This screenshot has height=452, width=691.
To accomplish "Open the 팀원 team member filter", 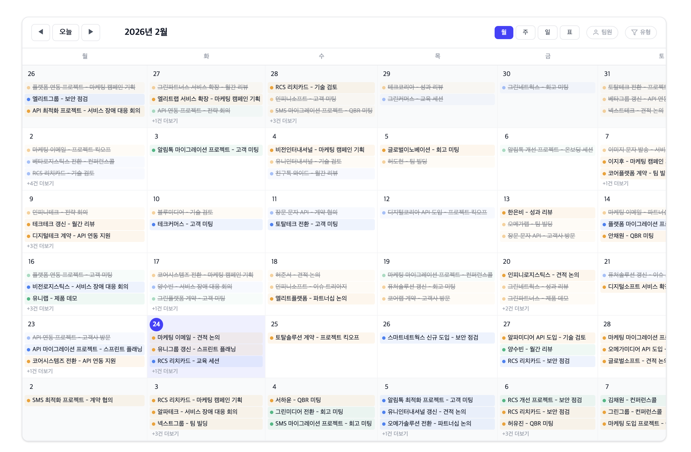I will click(x=602, y=32).
